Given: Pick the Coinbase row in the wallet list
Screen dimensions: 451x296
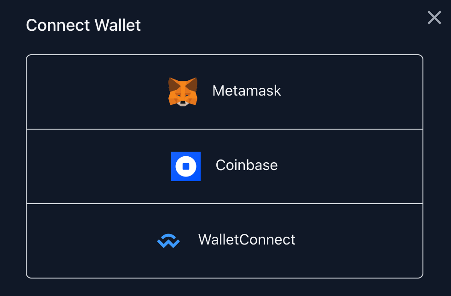Looking at the screenshot, I should pyautogui.click(x=225, y=166).
